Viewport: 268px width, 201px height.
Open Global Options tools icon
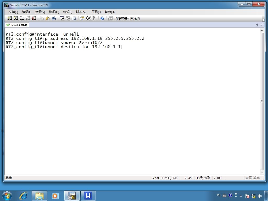88,18
